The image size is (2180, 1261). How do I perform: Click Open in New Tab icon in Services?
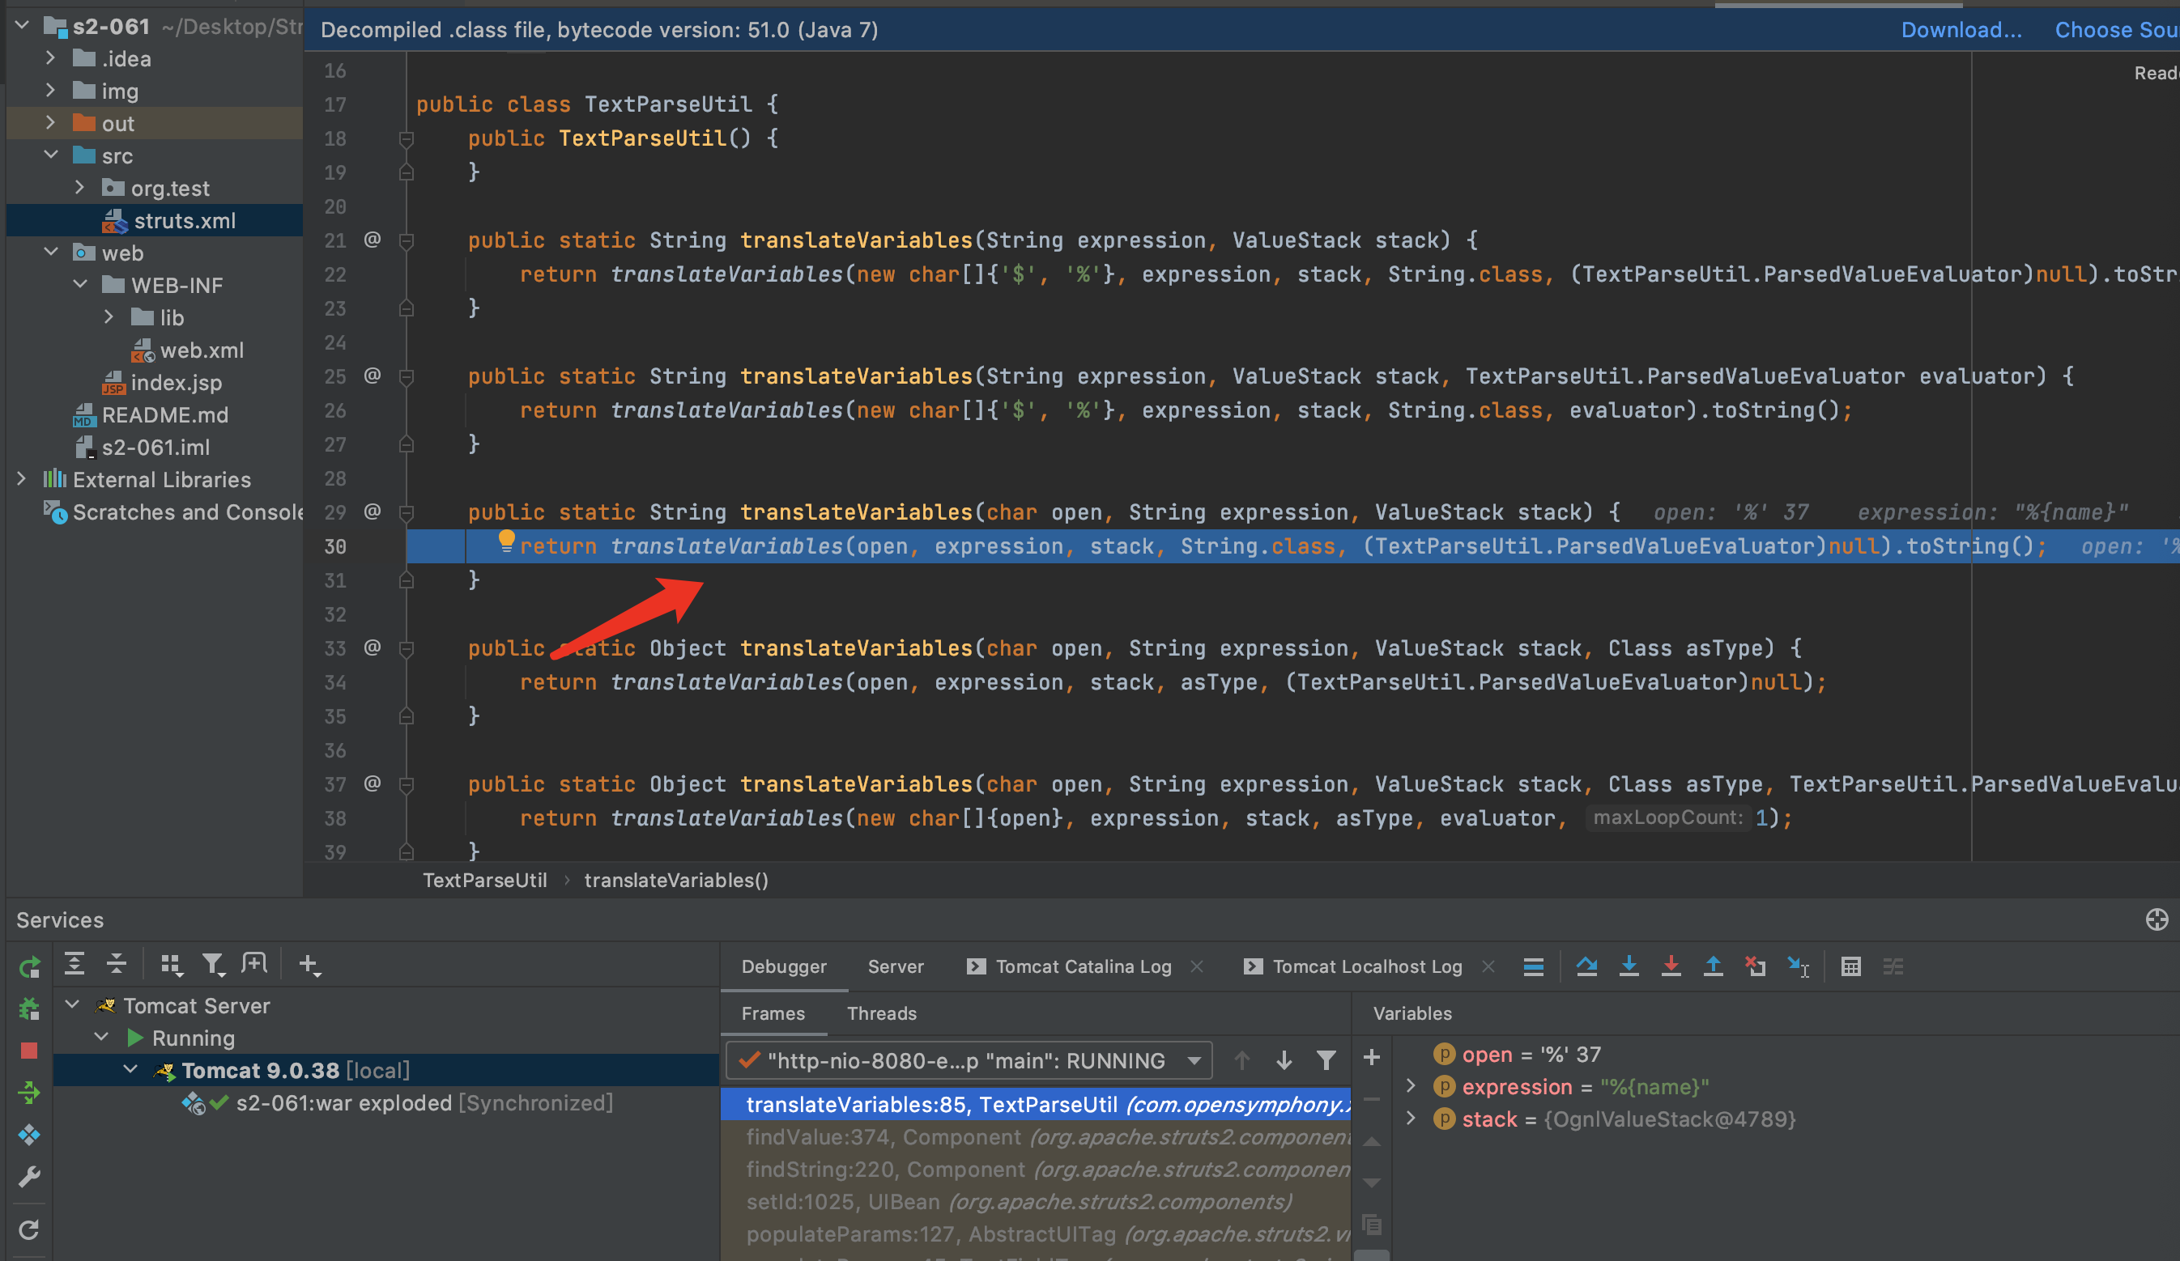[x=254, y=963]
